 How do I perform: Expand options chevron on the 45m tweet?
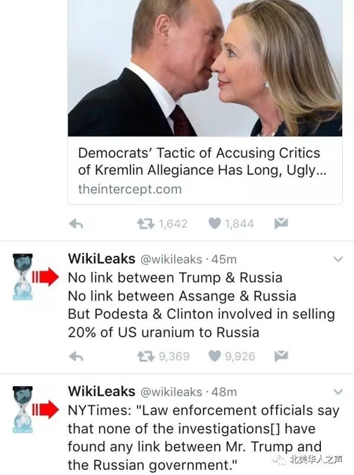click(338, 259)
